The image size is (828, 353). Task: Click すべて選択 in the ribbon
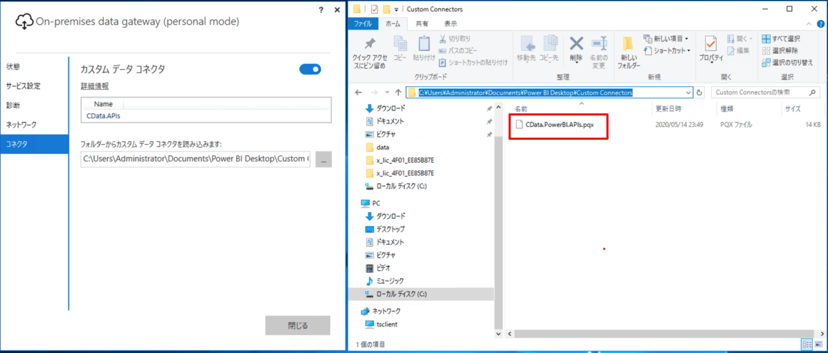point(781,39)
